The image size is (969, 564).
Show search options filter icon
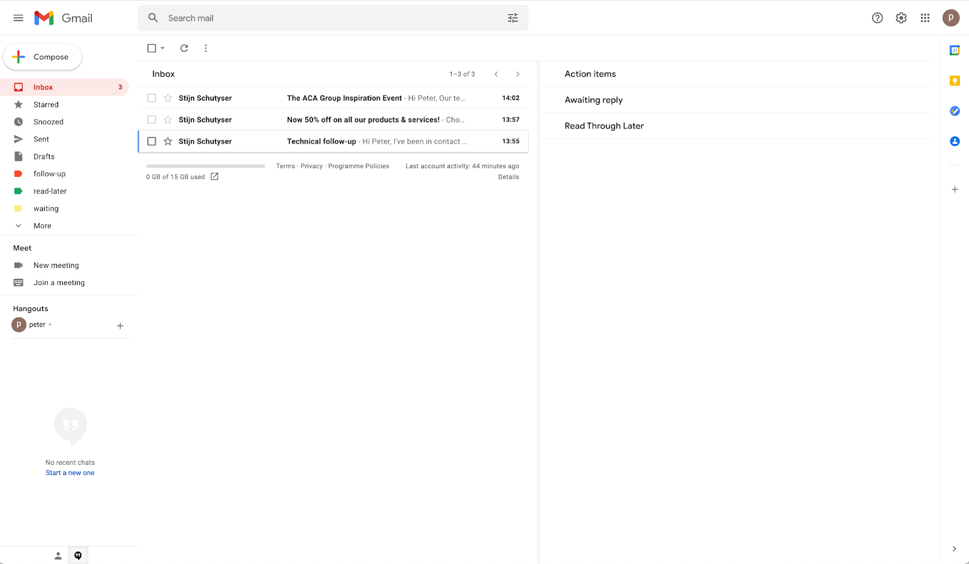pos(513,18)
